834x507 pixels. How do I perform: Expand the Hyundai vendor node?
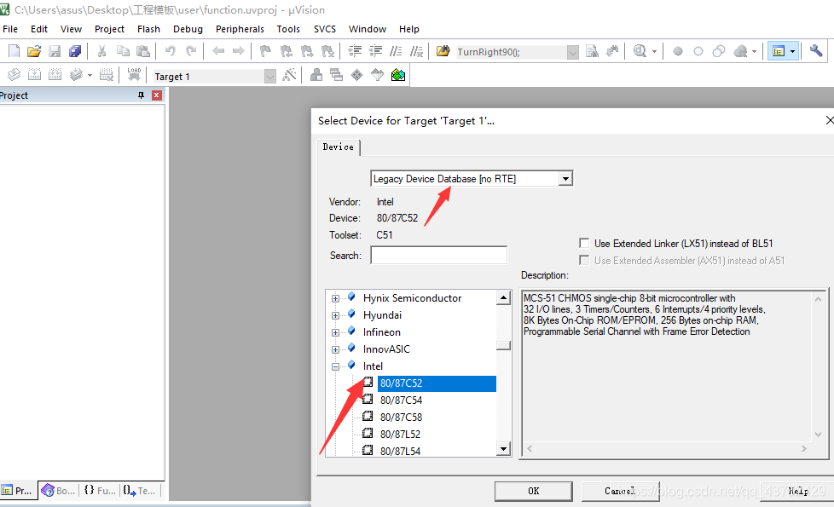click(x=335, y=315)
